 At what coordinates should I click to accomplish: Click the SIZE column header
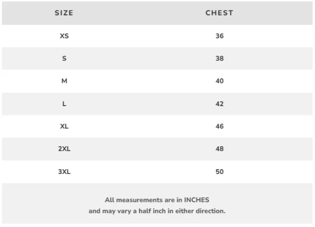64,13
